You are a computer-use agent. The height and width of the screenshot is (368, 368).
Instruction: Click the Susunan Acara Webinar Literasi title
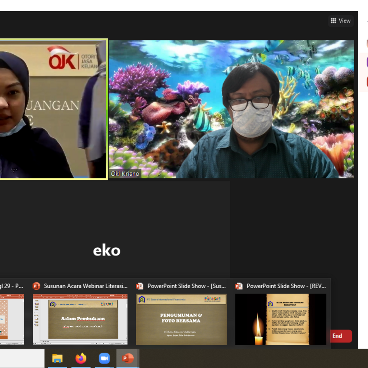tap(86, 286)
